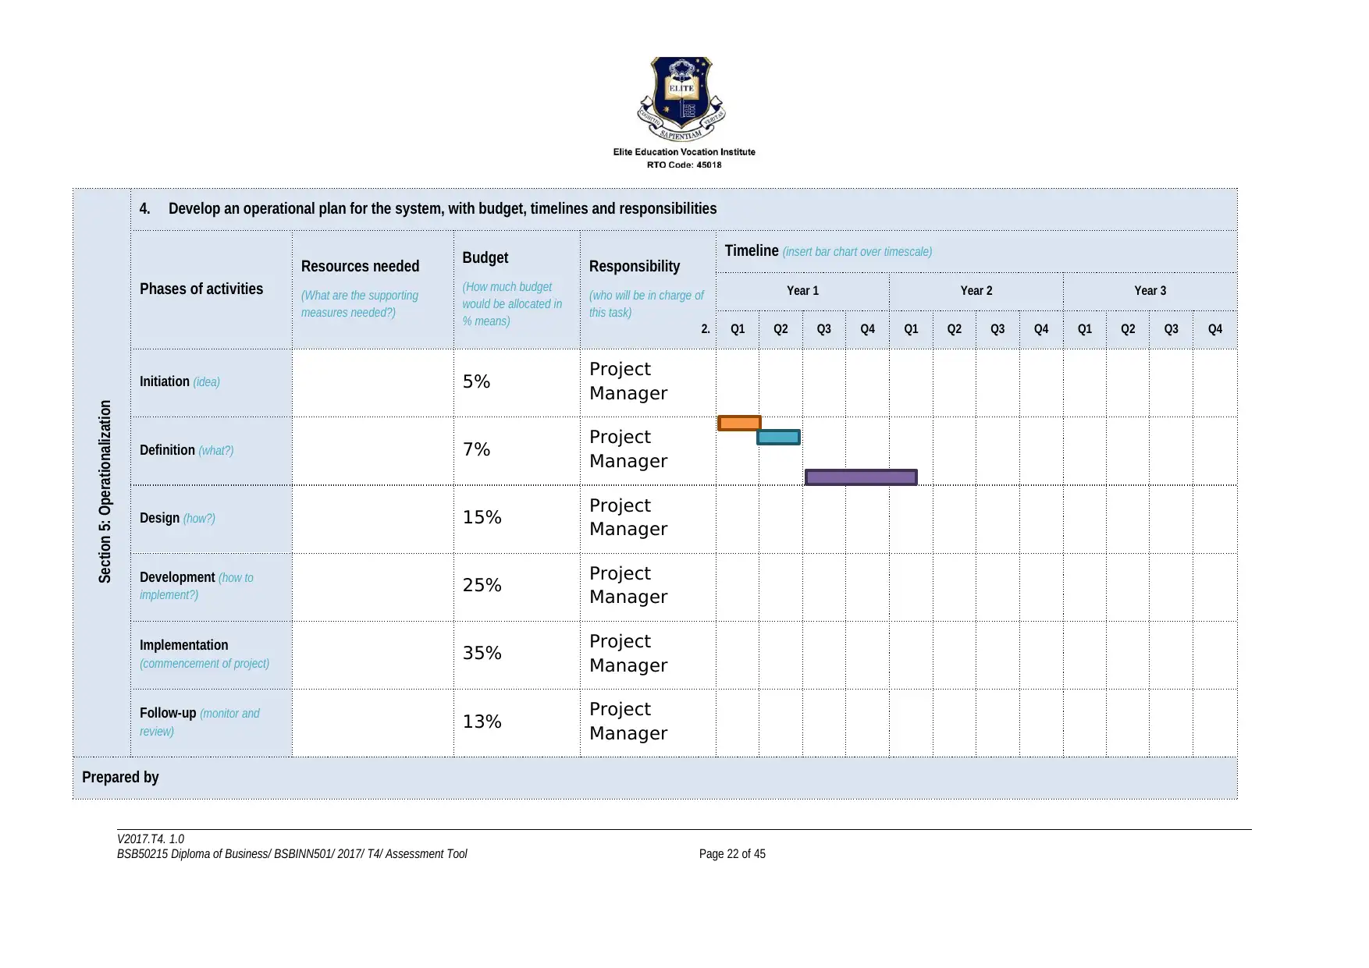Click the 'Definition (what?)' phase cell
This screenshot has height=968, width=1369.
pos(212,451)
